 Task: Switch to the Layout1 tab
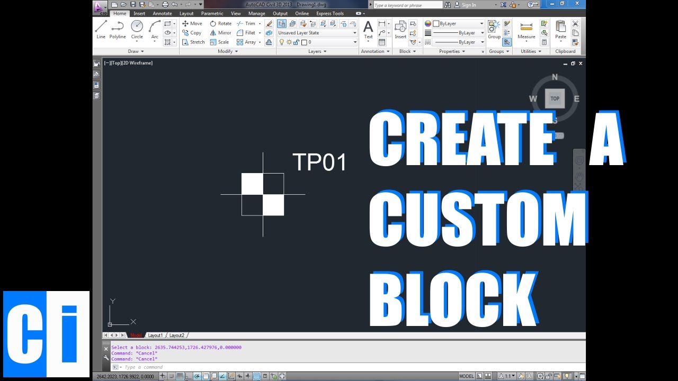(x=155, y=335)
